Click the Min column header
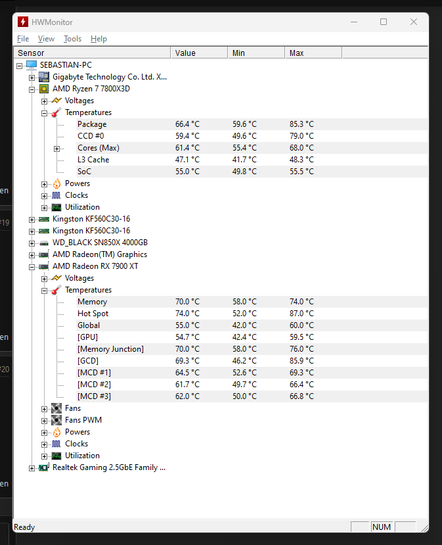442x545 pixels. click(257, 53)
